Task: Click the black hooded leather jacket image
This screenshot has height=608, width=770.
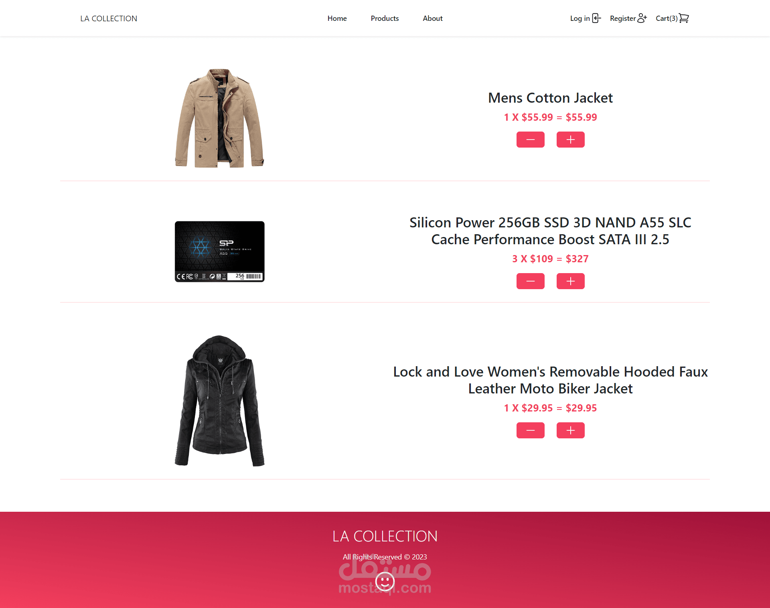Action: [x=219, y=401]
